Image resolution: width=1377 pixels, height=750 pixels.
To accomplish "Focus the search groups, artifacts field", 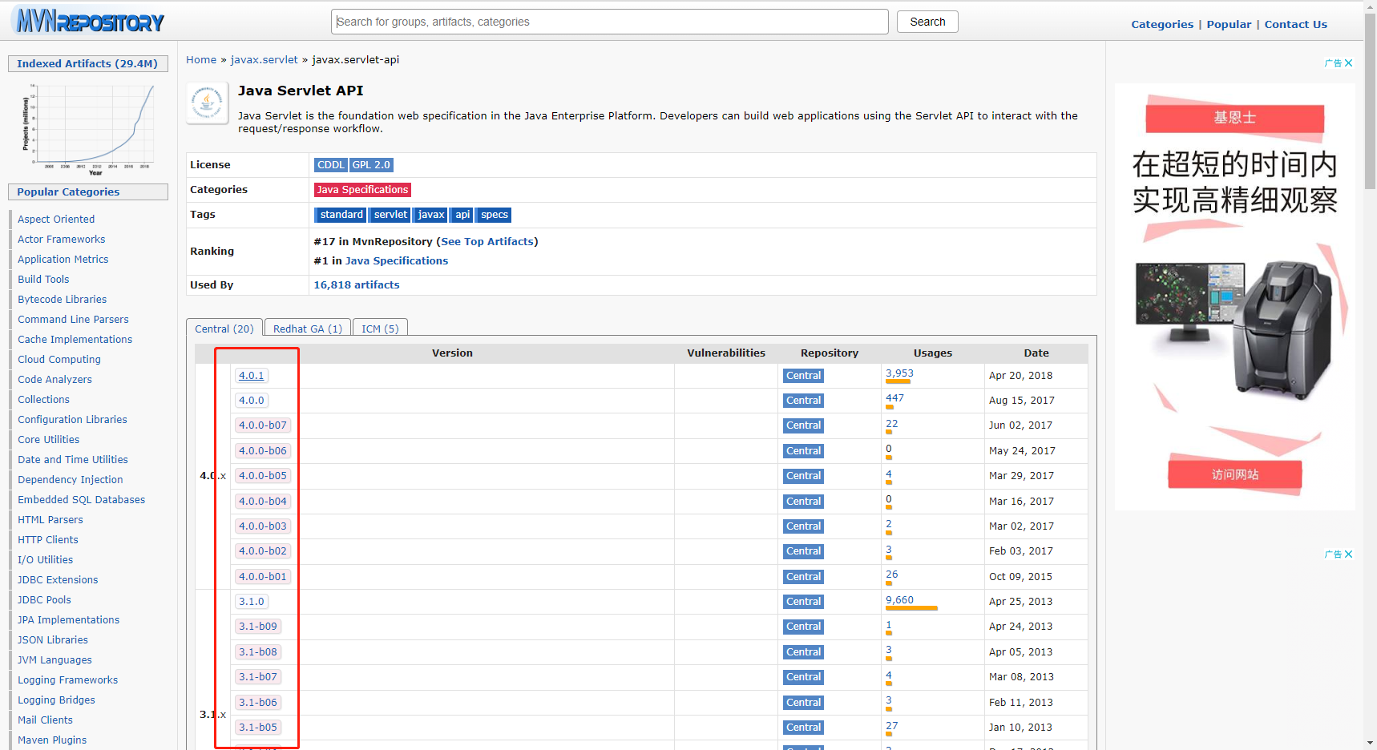I will click(609, 22).
